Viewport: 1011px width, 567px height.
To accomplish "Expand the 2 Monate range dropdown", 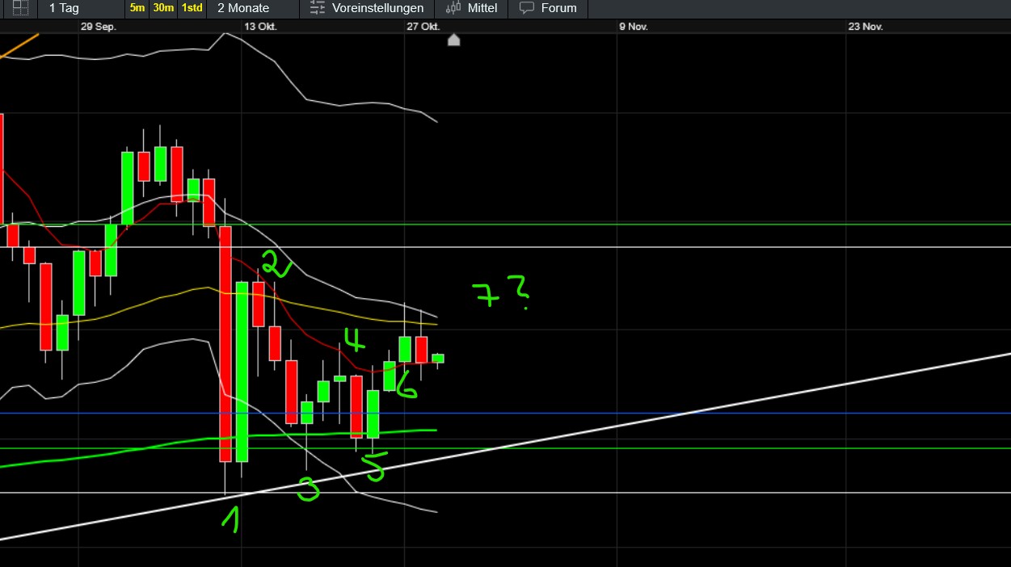I will pos(243,8).
